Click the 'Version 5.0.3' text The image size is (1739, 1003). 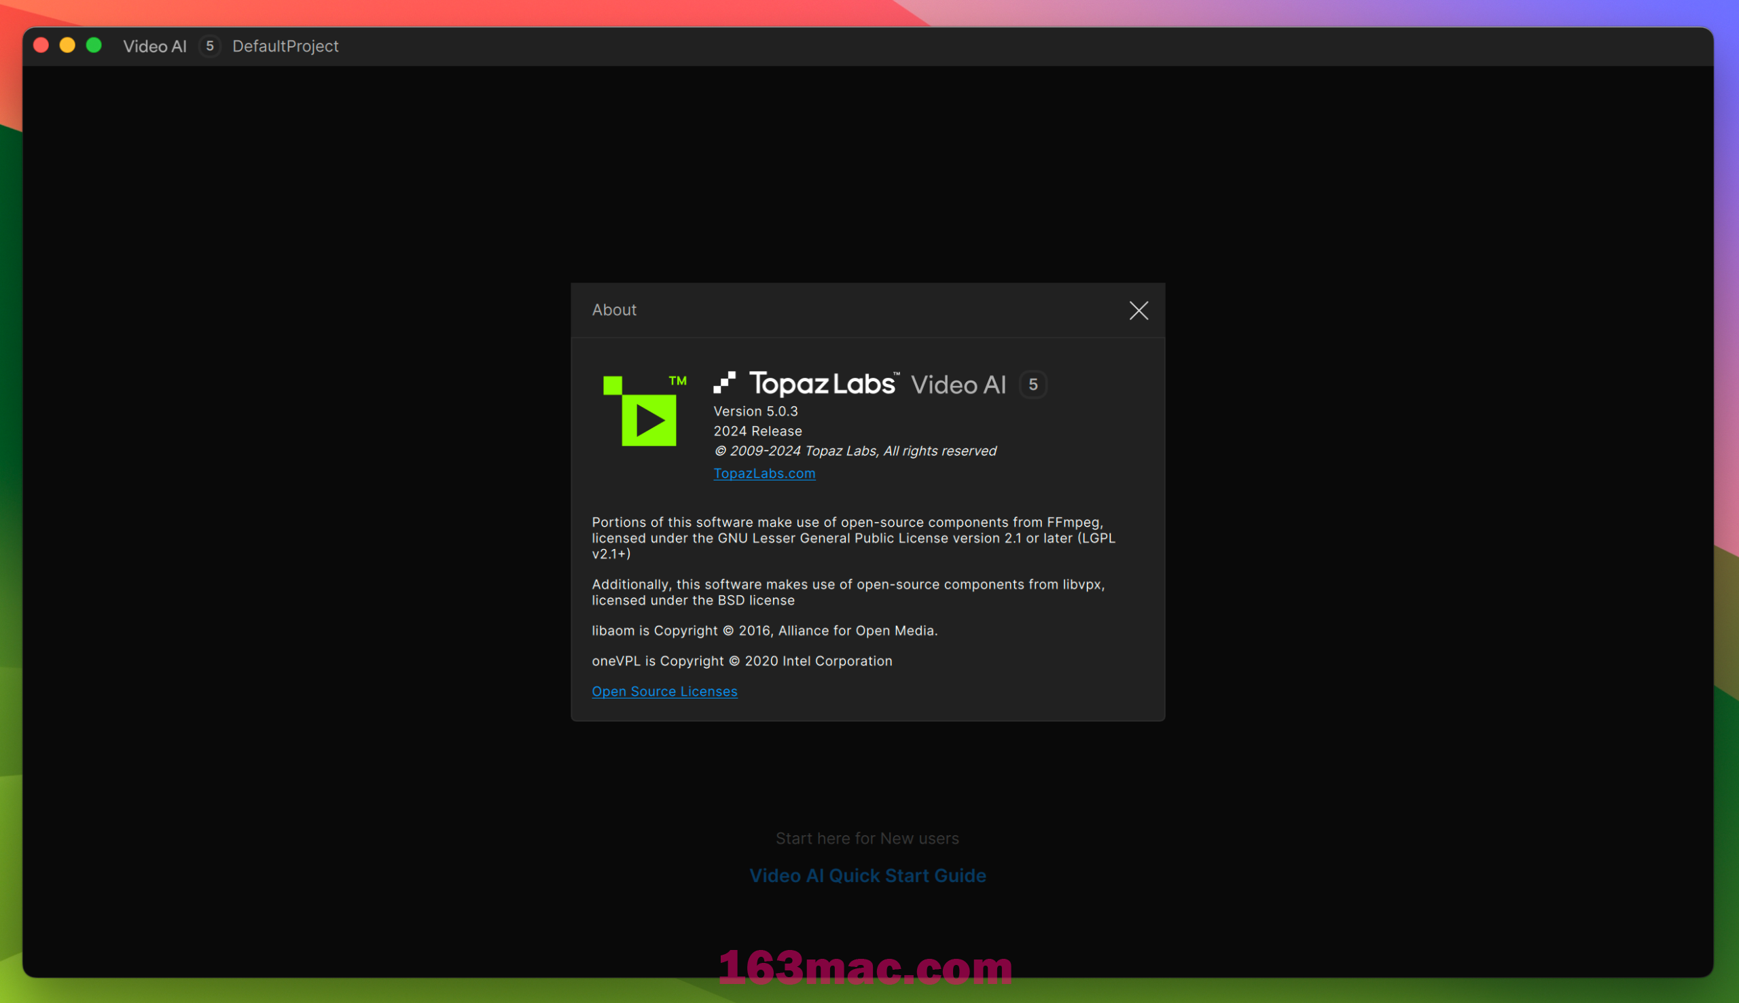pos(755,411)
